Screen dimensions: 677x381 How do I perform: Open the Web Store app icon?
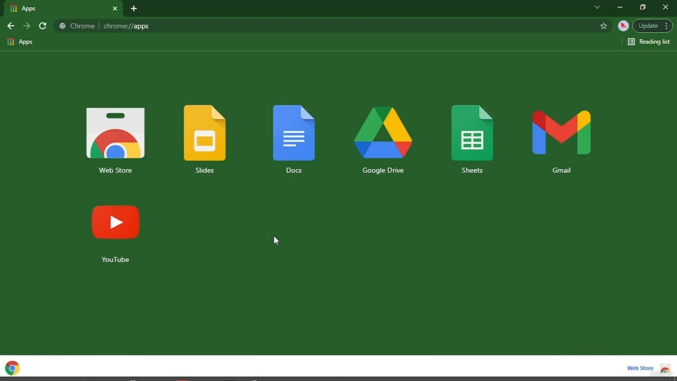(x=115, y=133)
